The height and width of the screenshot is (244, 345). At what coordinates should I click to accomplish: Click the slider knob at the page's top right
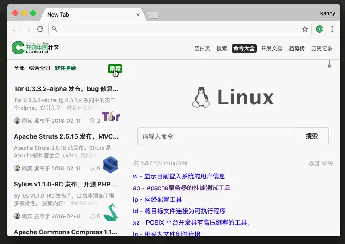329,66
